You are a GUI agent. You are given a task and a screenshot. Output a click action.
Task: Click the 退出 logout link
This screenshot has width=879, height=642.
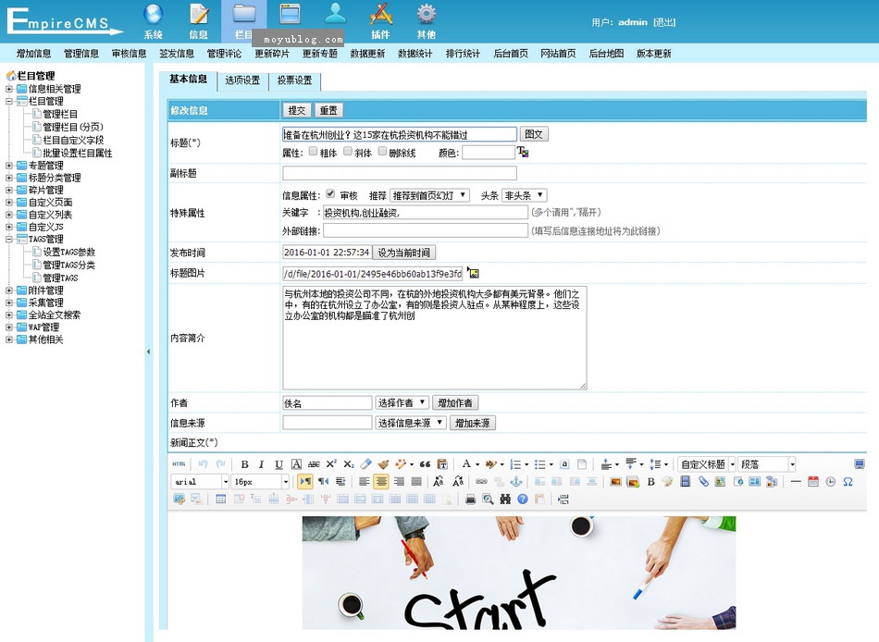tap(664, 22)
